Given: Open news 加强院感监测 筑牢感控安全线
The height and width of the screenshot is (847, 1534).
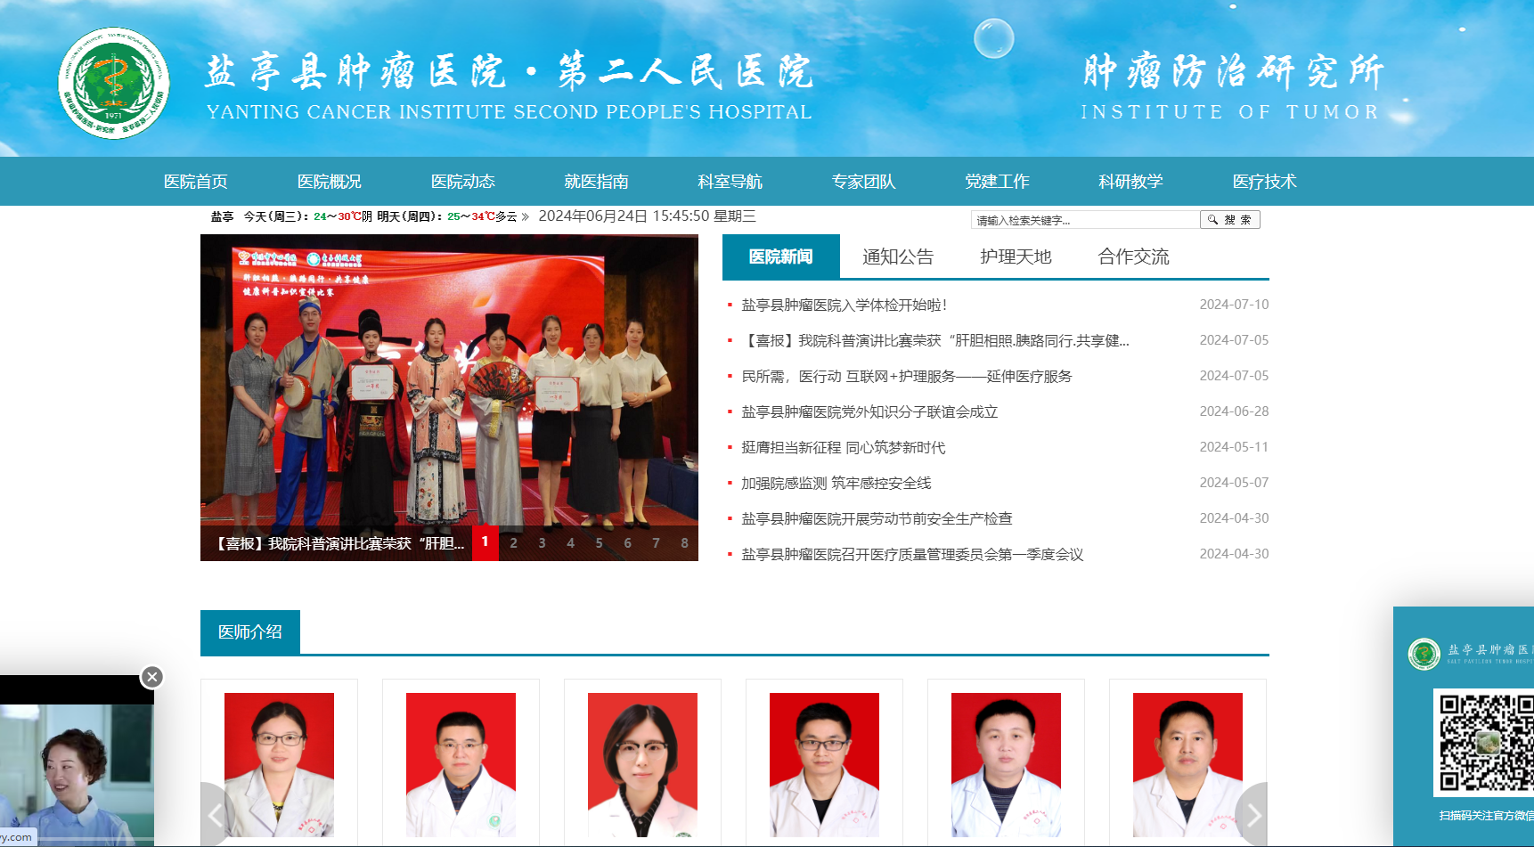Looking at the screenshot, I should click(836, 483).
